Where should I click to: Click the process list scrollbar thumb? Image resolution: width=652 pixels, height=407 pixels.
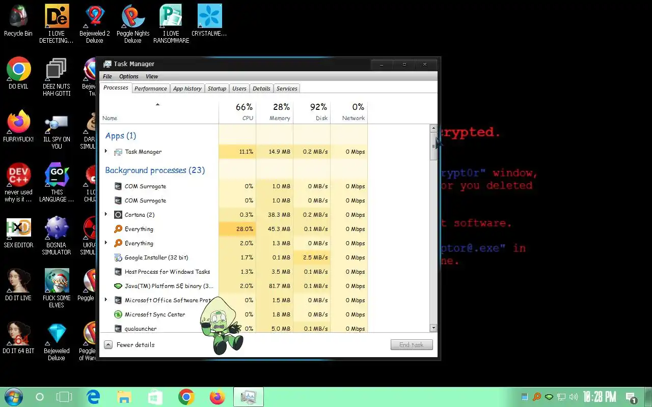click(x=433, y=146)
